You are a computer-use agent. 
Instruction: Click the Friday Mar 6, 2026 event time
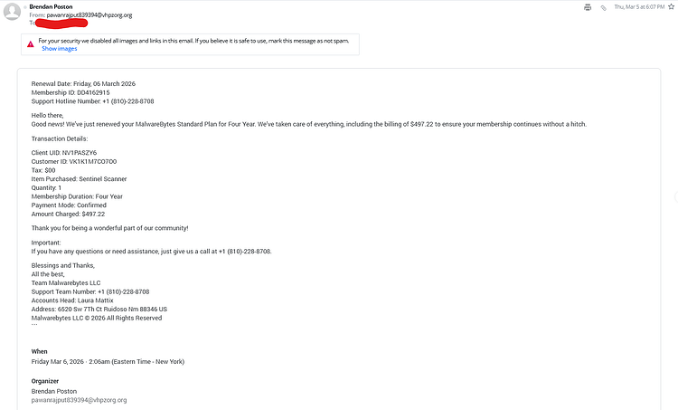pos(108,361)
